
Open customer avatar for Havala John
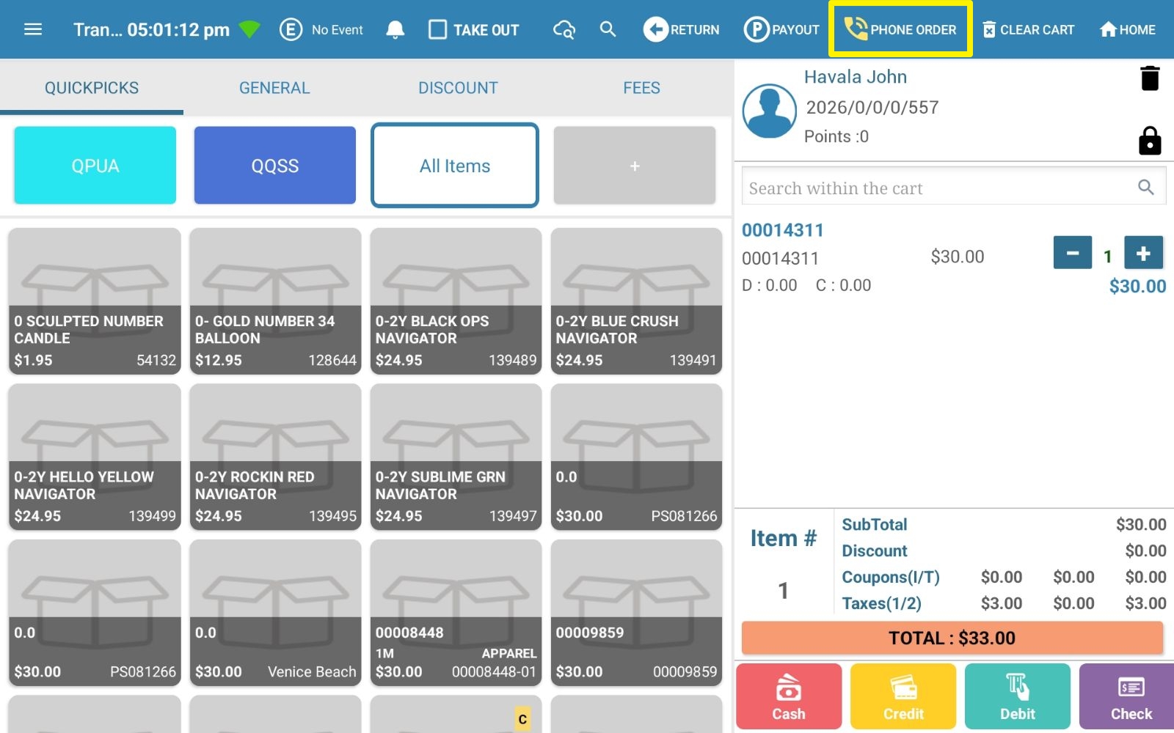[769, 111]
